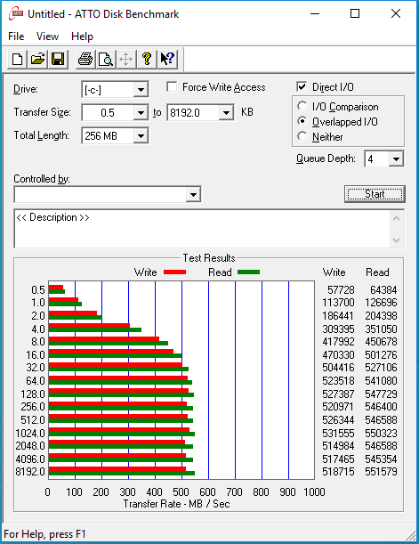Click the New document toolbar icon
The image size is (419, 544).
pyautogui.click(x=17, y=60)
